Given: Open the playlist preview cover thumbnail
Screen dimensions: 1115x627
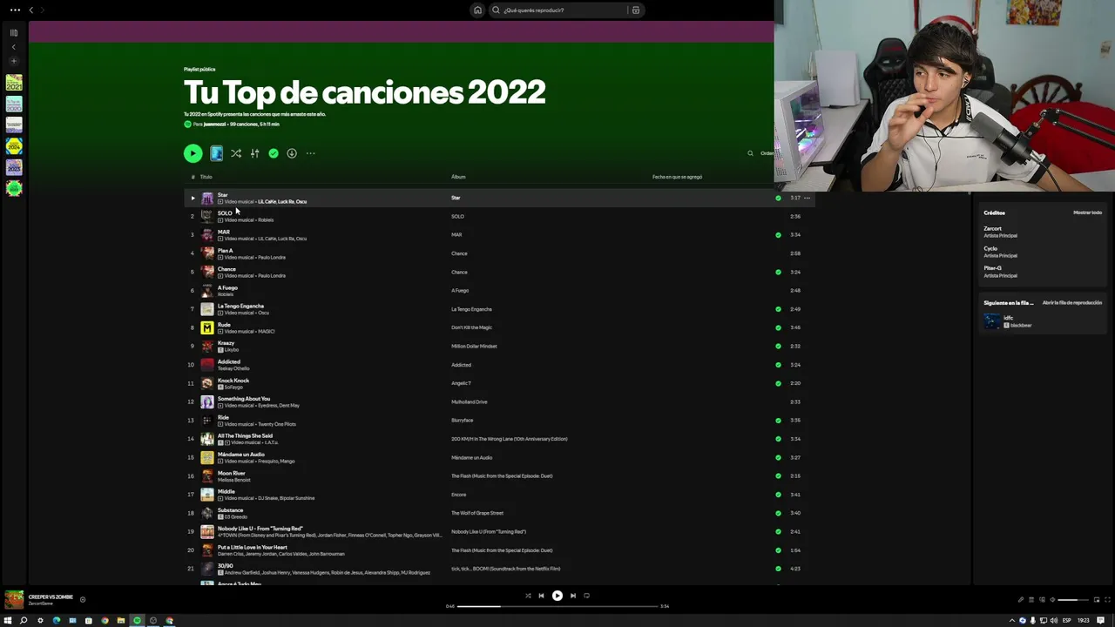Looking at the screenshot, I should (216, 153).
